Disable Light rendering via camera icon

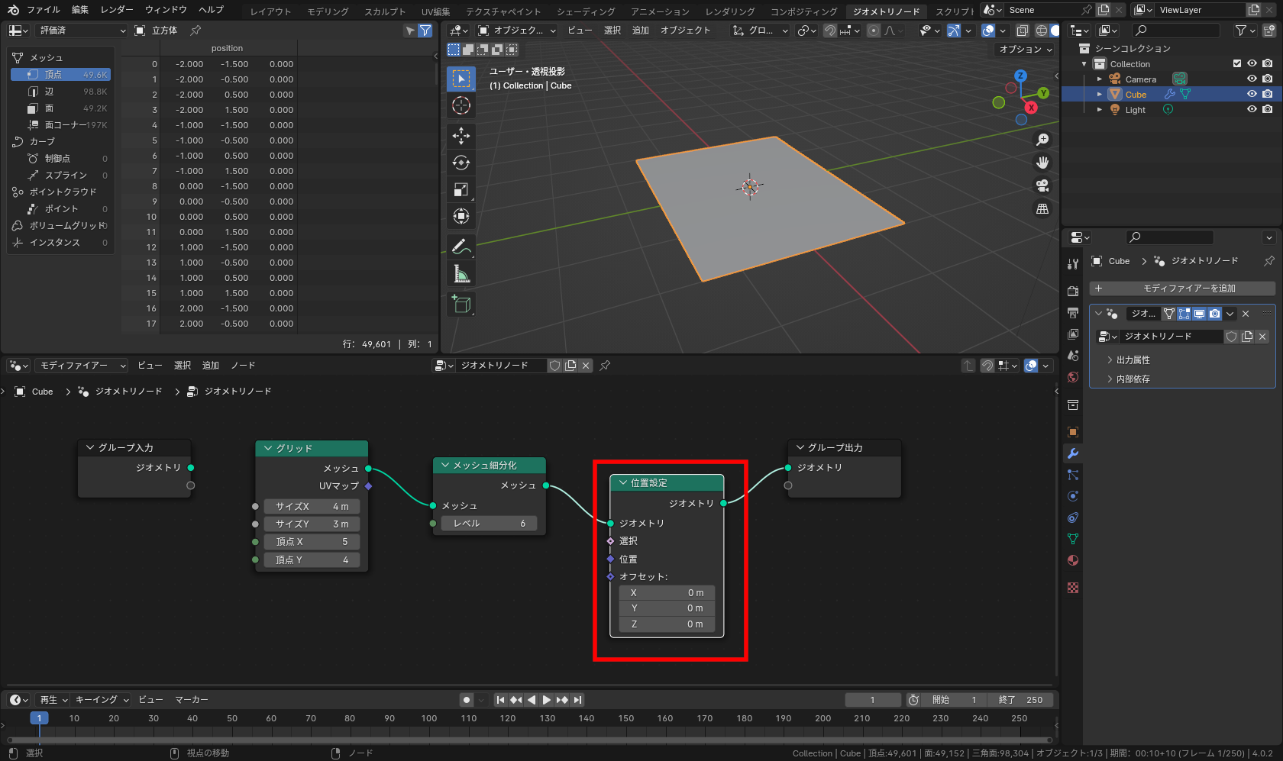(1268, 109)
